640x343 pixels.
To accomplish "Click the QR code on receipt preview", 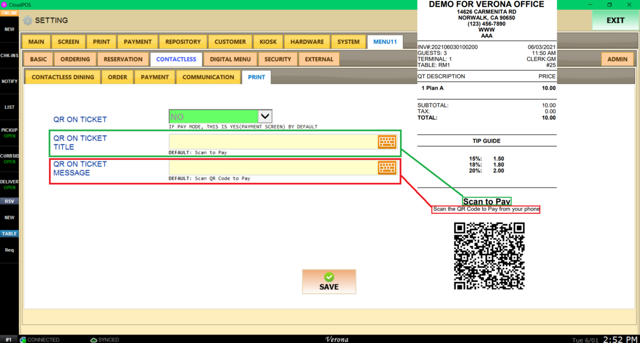I will [489, 256].
